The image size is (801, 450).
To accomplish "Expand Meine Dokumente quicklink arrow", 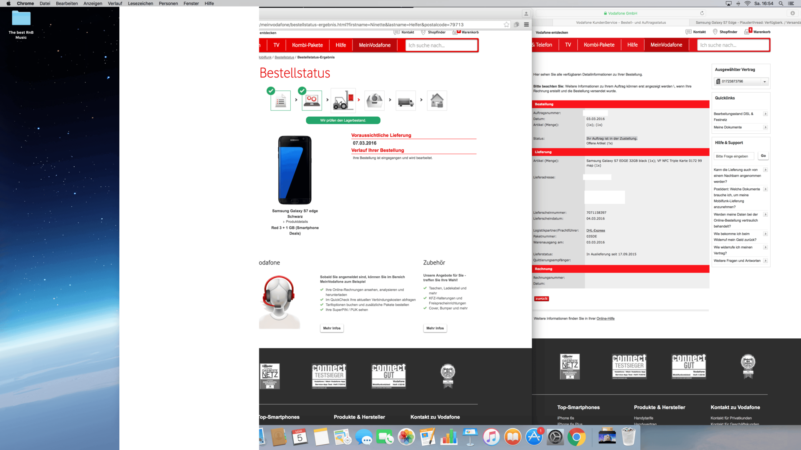I will [x=766, y=127].
